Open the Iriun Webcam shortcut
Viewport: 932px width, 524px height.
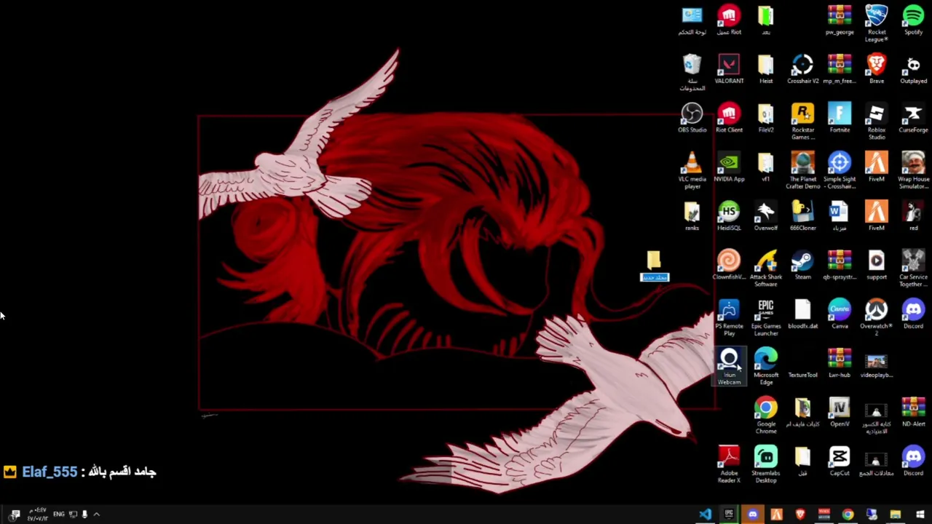point(729,367)
